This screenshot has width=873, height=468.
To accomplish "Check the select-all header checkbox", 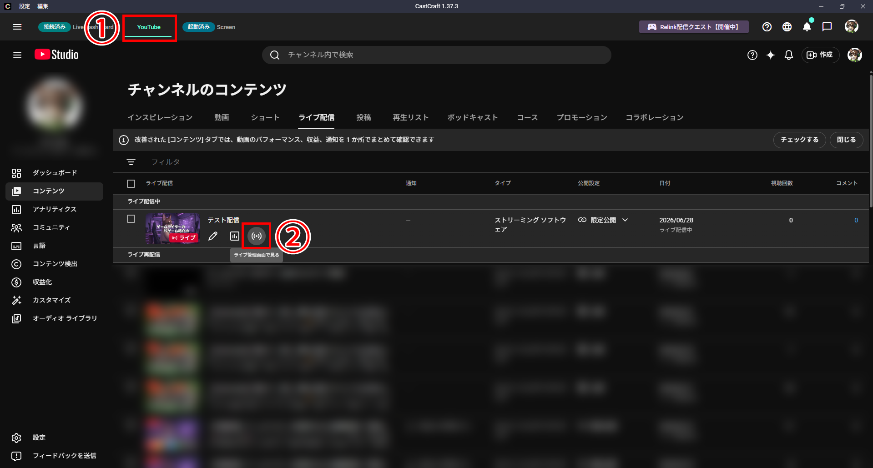I will click(x=131, y=184).
